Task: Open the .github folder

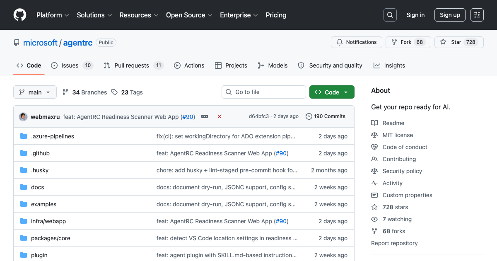Action: 40,153
